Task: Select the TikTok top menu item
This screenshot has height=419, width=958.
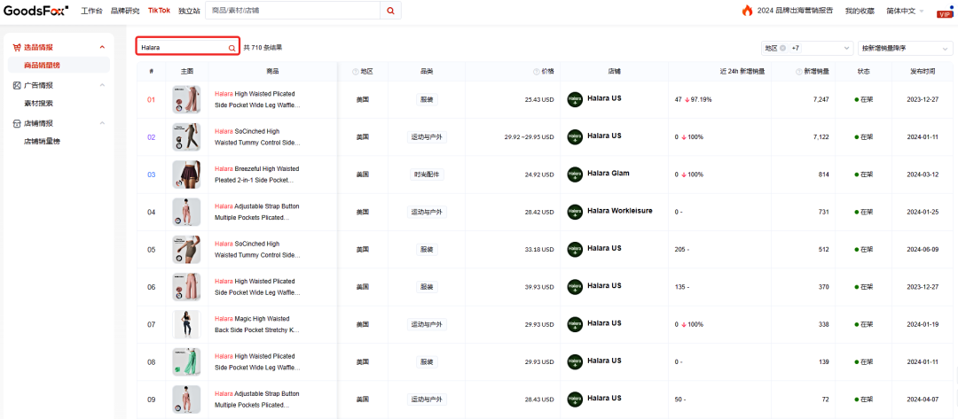Action: pos(159,11)
